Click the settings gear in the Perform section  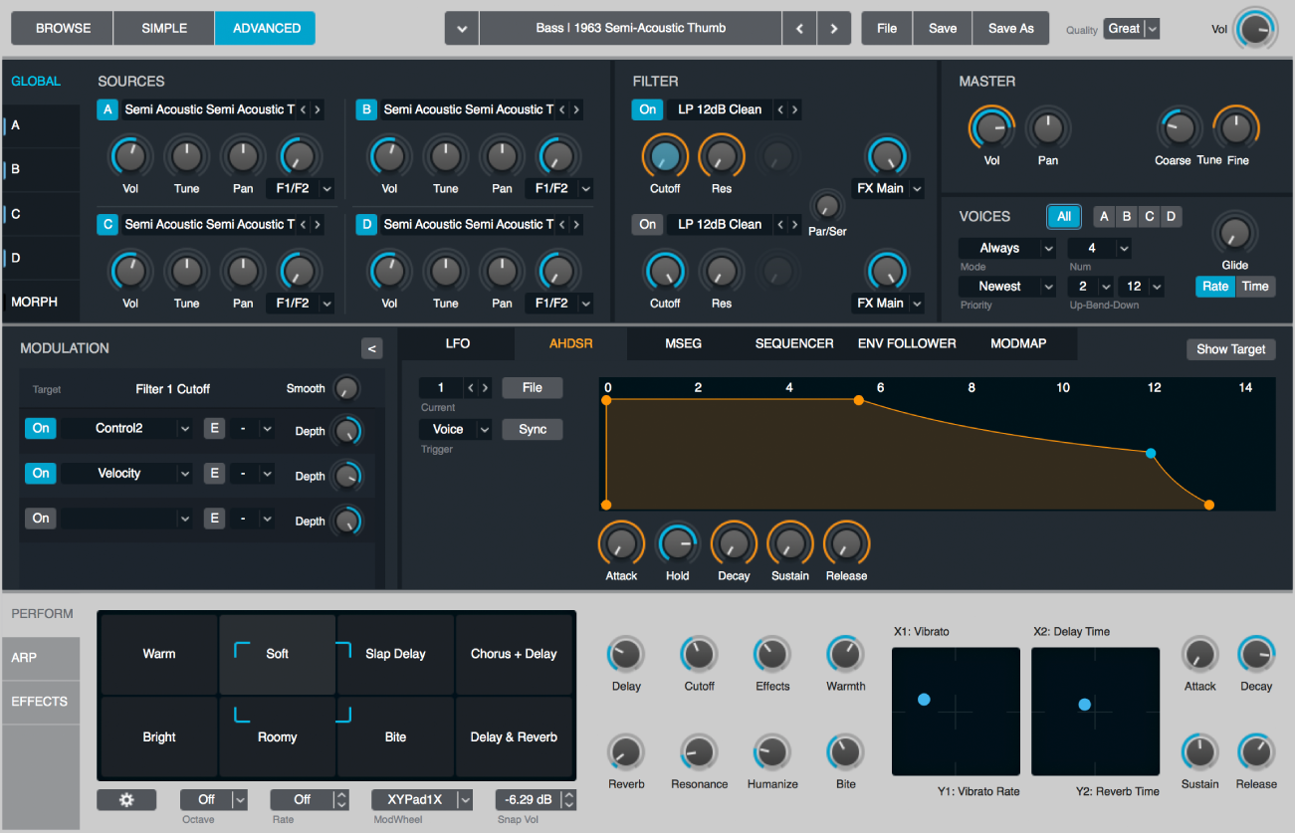click(126, 799)
